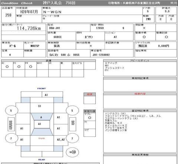Select the drive type "2WD"
The image size is (178, 164).
point(148,19)
